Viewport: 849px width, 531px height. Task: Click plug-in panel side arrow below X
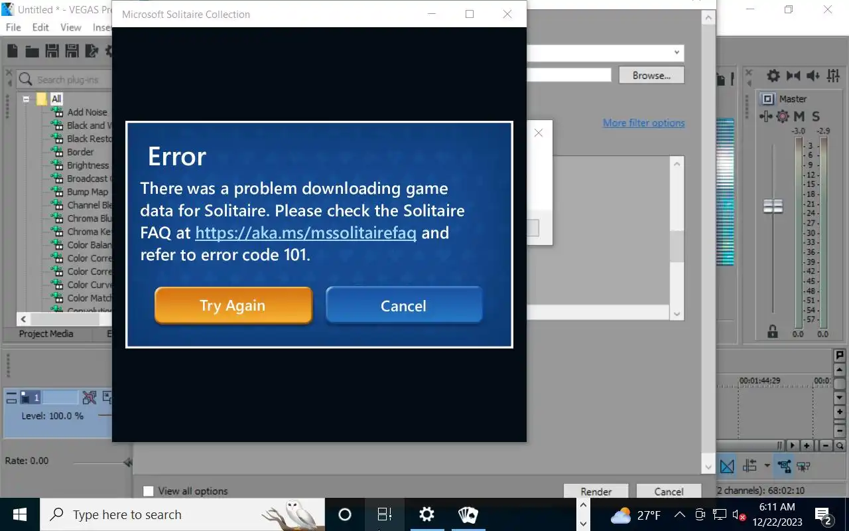click(x=9, y=83)
